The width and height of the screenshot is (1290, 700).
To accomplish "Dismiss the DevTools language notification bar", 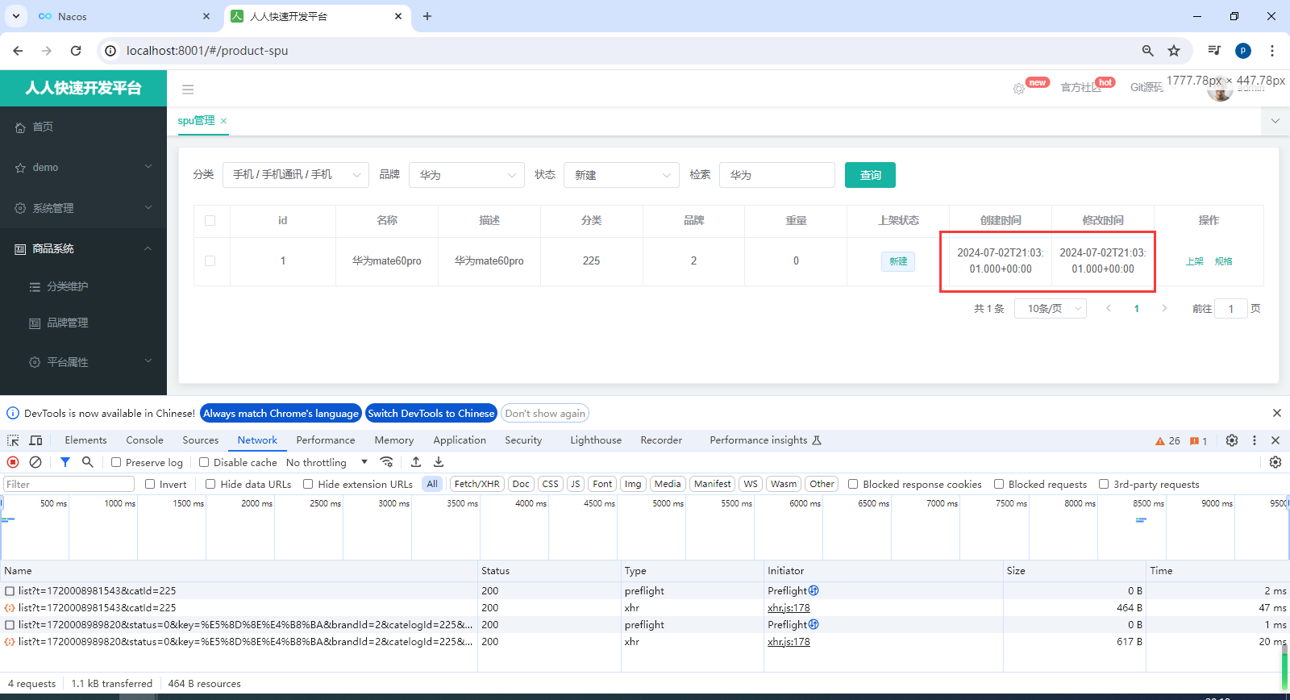I will tap(1277, 413).
